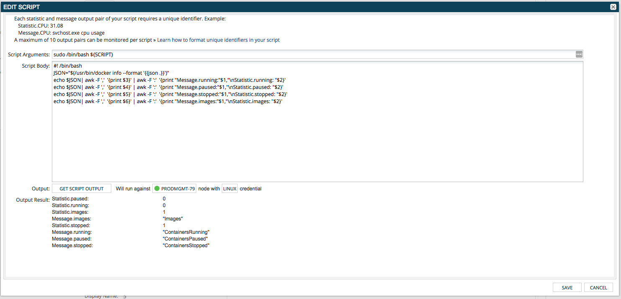Click the green status icon beside PRODMGMT-79
The height and width of the screenshot is (299, 621).
click(157, 189)
